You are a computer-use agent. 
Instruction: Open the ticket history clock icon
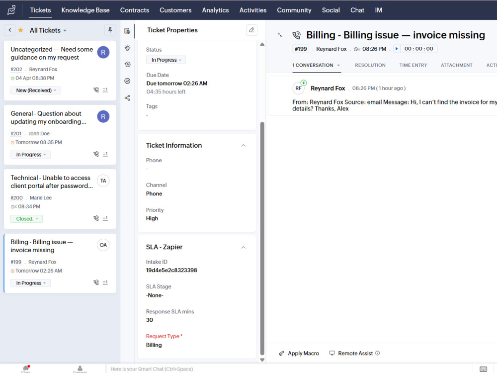(127, 64)
